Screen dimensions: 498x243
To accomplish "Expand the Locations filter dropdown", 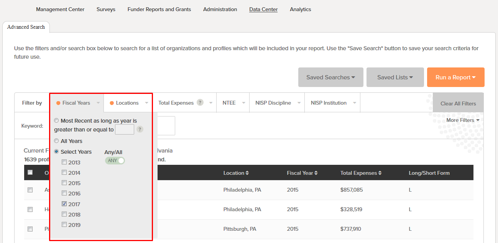I will click(128, 103).
